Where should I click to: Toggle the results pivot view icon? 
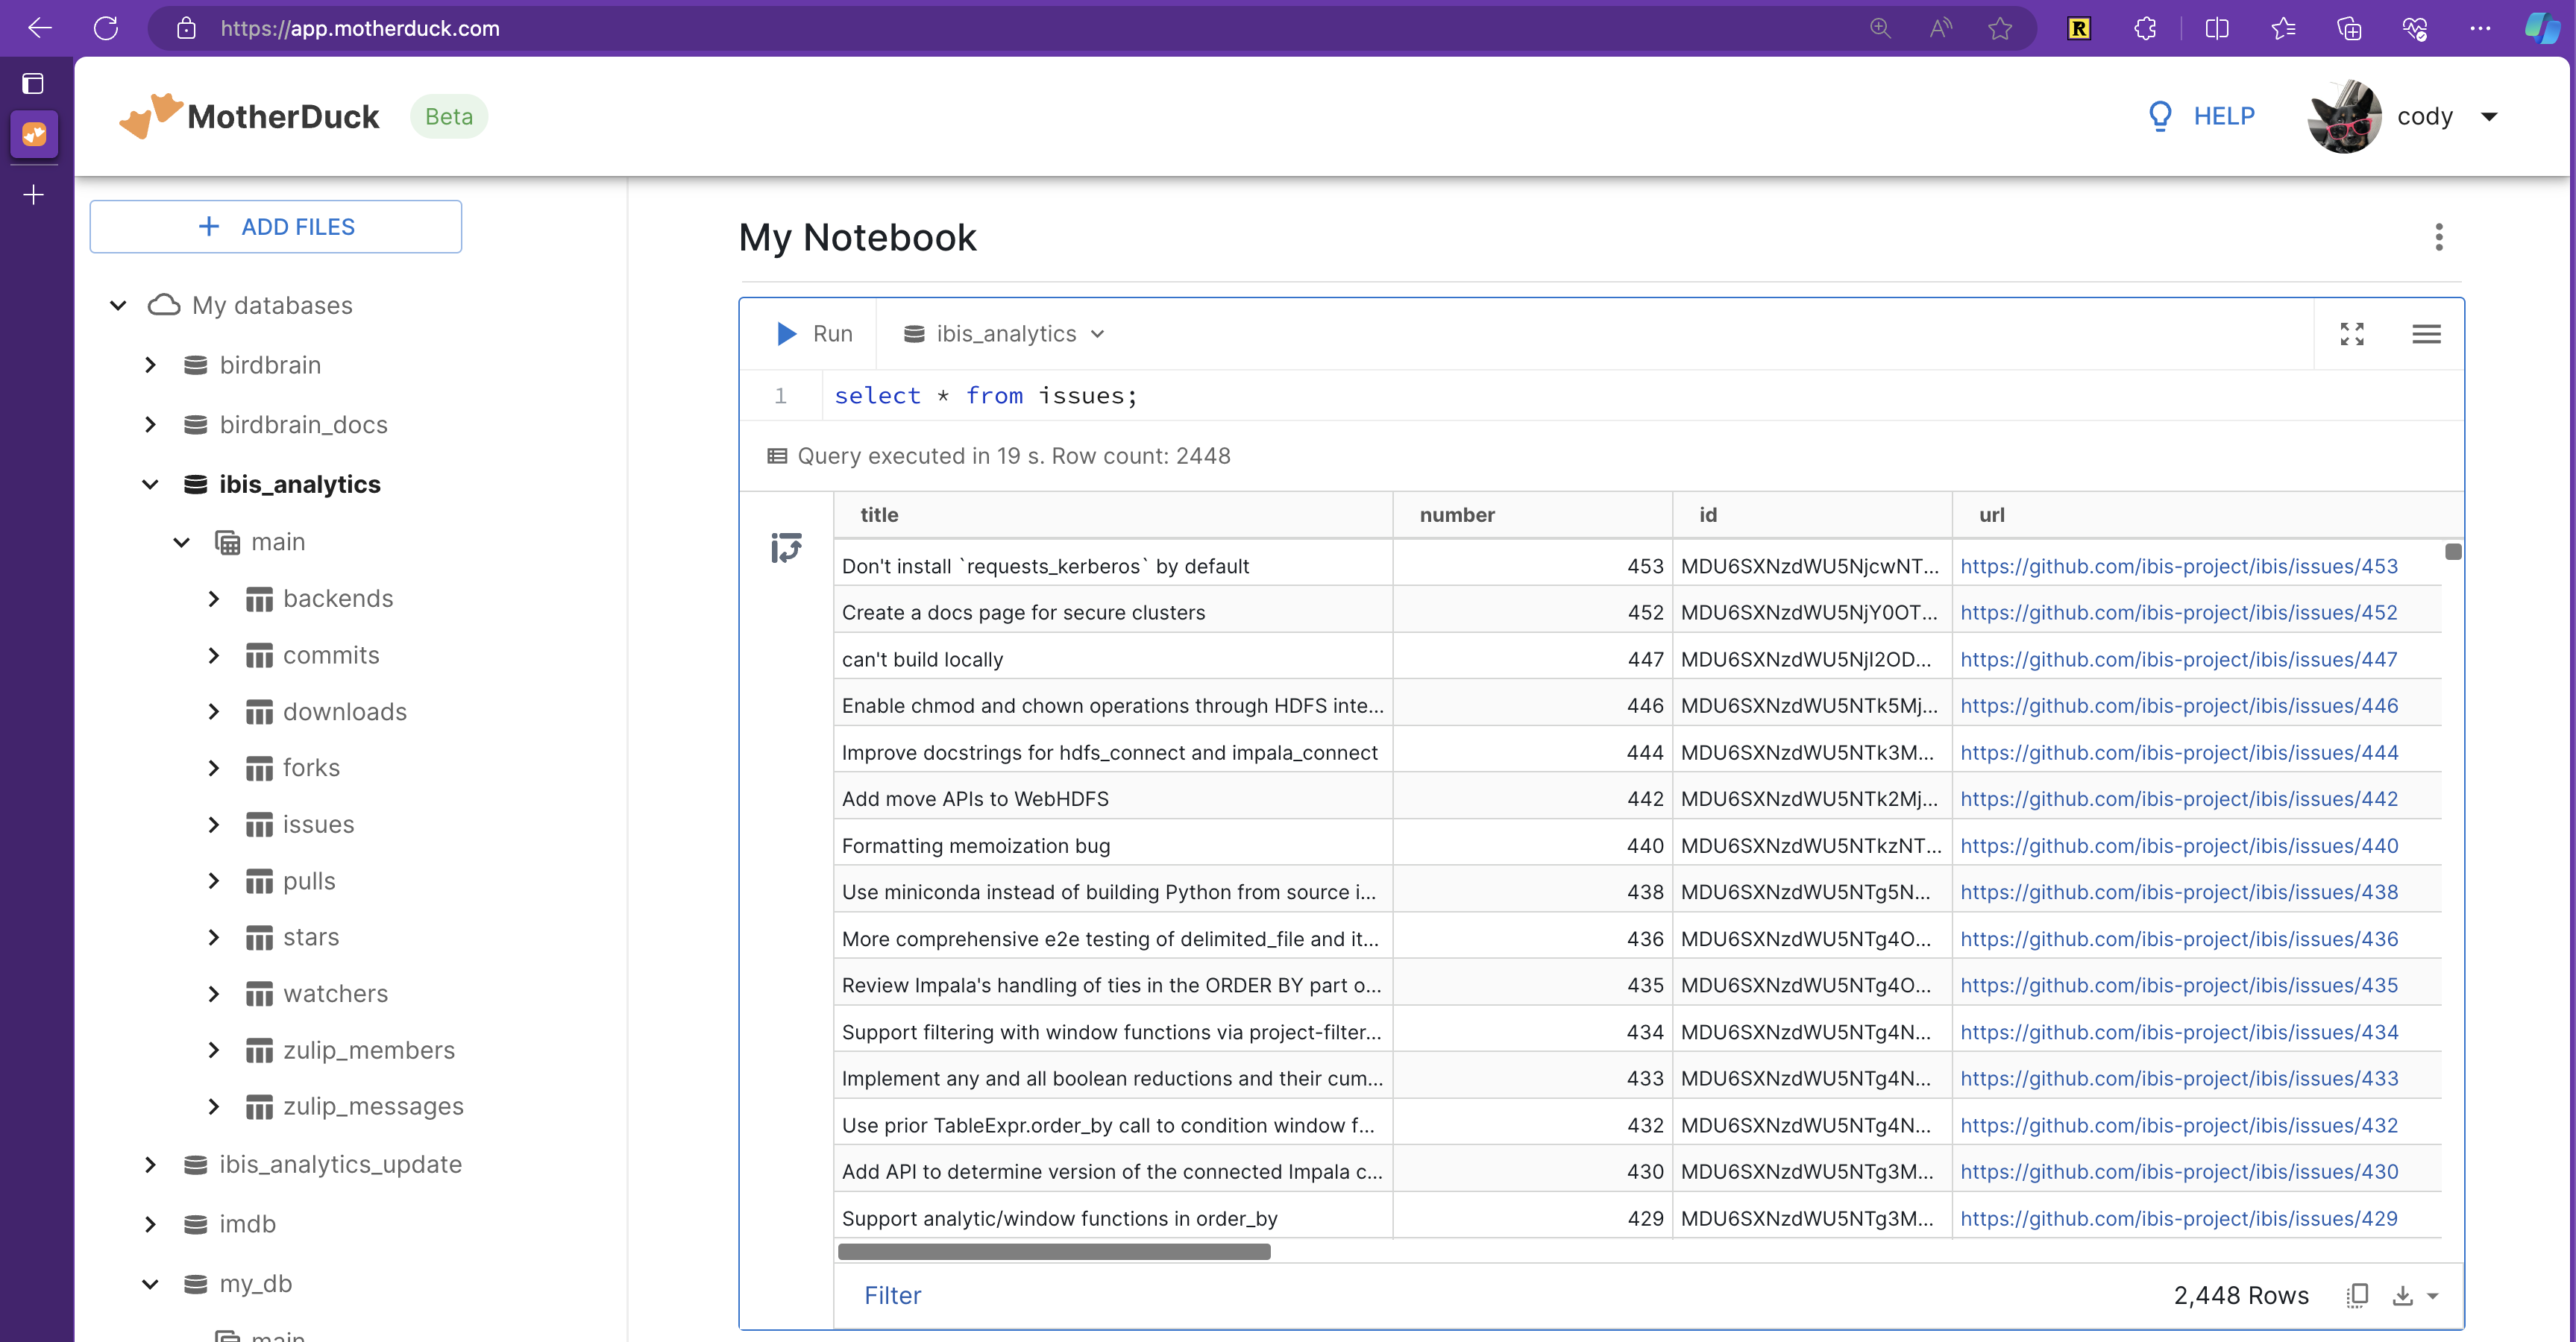point(786,547)
